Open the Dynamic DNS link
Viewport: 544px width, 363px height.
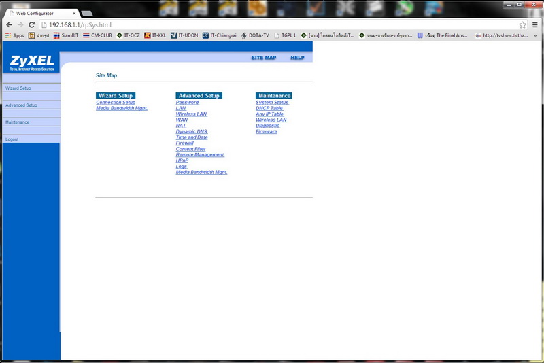[192, 131]
